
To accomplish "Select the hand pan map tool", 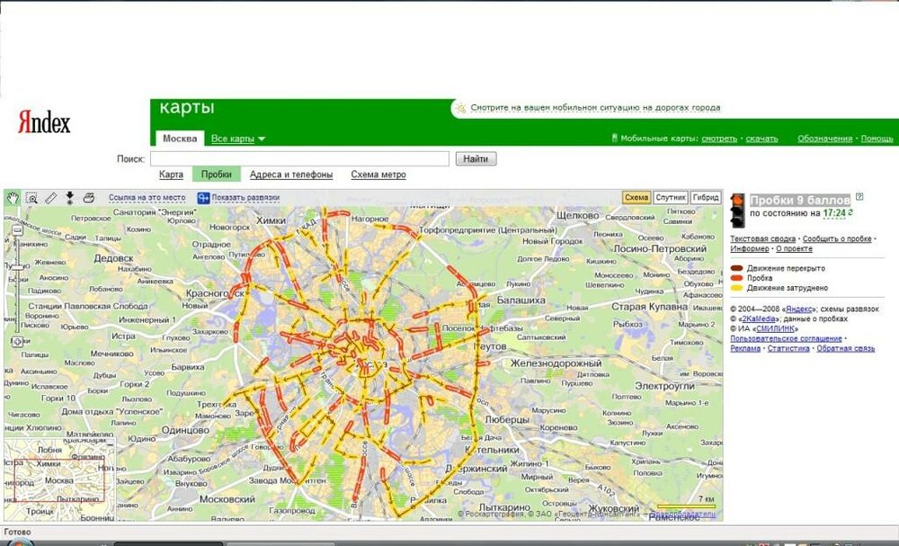I will [x=13, y=198].
